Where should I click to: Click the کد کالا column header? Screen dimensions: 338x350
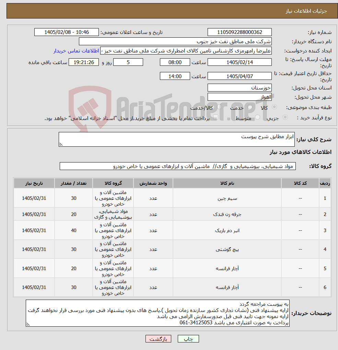point(300,183)
